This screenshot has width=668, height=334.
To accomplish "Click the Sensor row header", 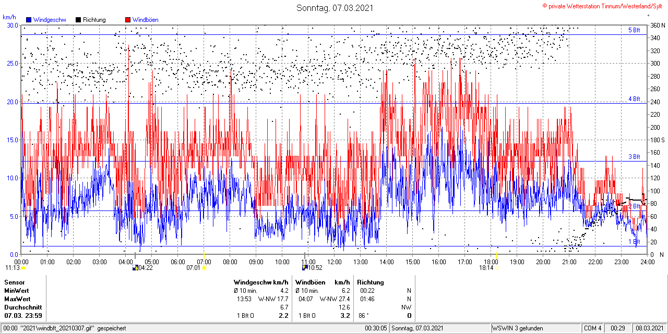I will pos(15,282).
